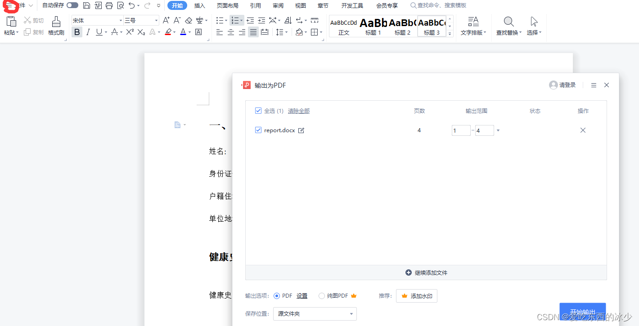Screen dimensions: 639x326
Task: Select the 纯图PDF radio option
Action: 322,296
